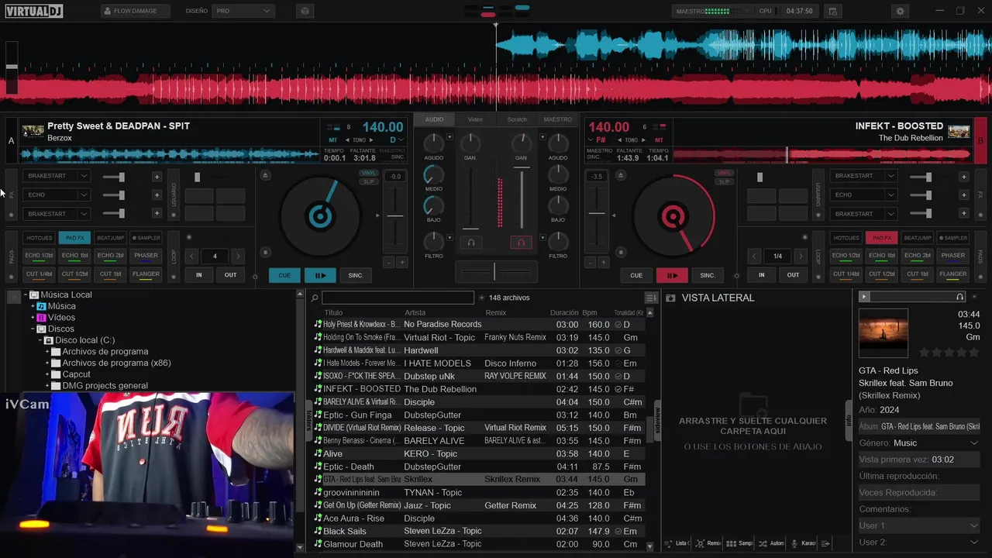
Task: Click the icon next to the PRO layout dropdown
Action: (305, 11)
